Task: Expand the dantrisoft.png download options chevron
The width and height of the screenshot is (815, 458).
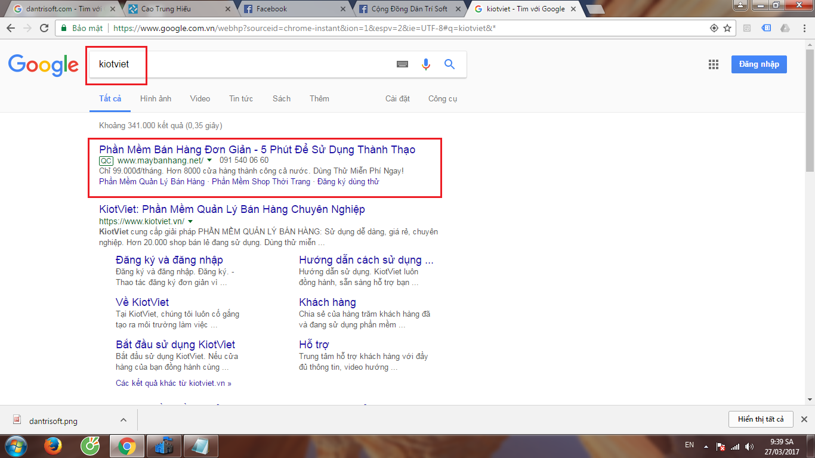Action: point(124,420)
